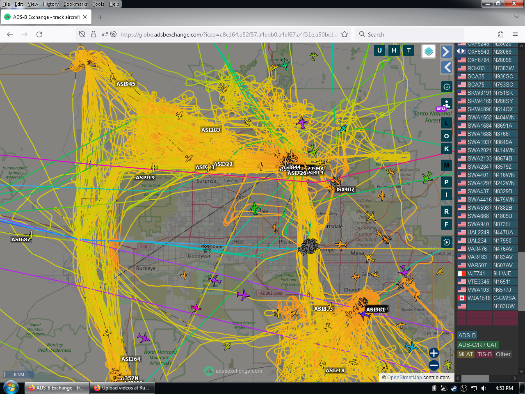The image size is (525, 394).
Task: Select the aircraft labeled JSX407 on map
Action: tap(345, 190)
